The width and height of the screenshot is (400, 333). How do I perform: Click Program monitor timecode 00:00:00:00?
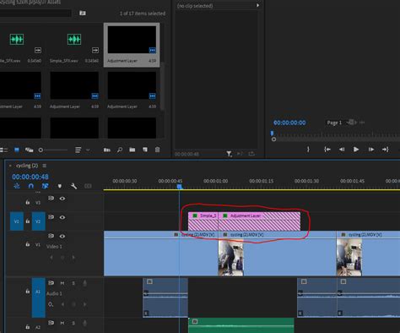click(x=289, y=123)
